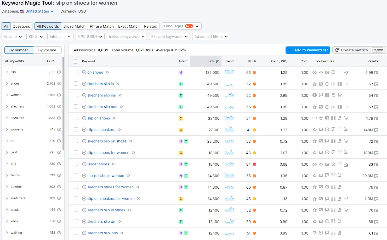Screen dimensions: 387x240
Task: Click double-arrow next to 'merrell shoes women'
Action: click(128, 176)
